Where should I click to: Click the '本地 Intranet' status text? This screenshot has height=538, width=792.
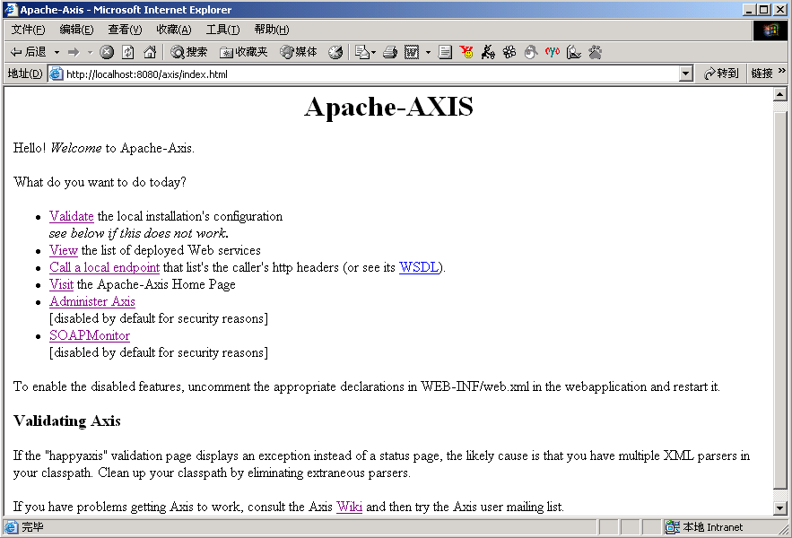point(713,527)
